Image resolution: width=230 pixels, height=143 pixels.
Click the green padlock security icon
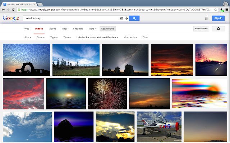coord(19,10)
